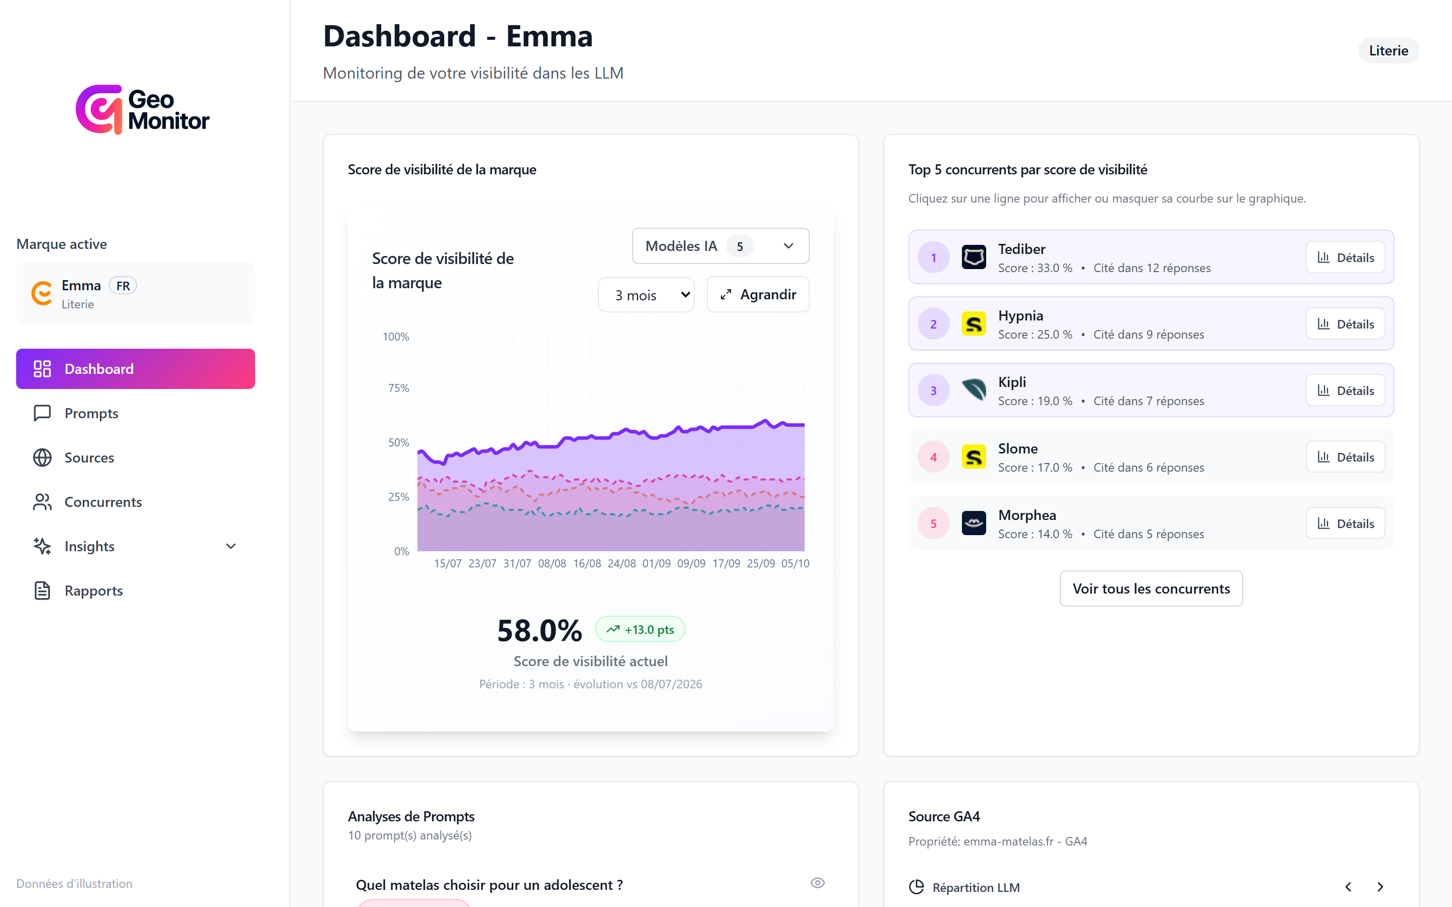The image size is (1452, 907).
Task: Go to previous Source GA4 slide
Action: click(x=1348, y=887)
